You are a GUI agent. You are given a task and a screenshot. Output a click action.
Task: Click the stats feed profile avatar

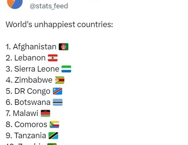click(x=15, y=3)
